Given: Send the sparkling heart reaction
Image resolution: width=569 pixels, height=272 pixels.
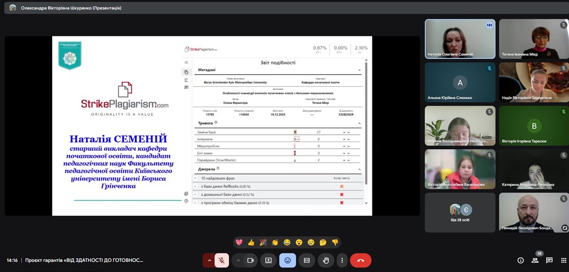Looking at the screenshot, I should 239,242.
